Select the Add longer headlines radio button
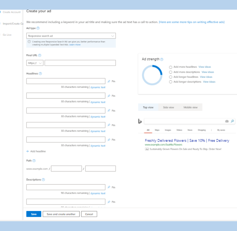 [x=171, y=77]
